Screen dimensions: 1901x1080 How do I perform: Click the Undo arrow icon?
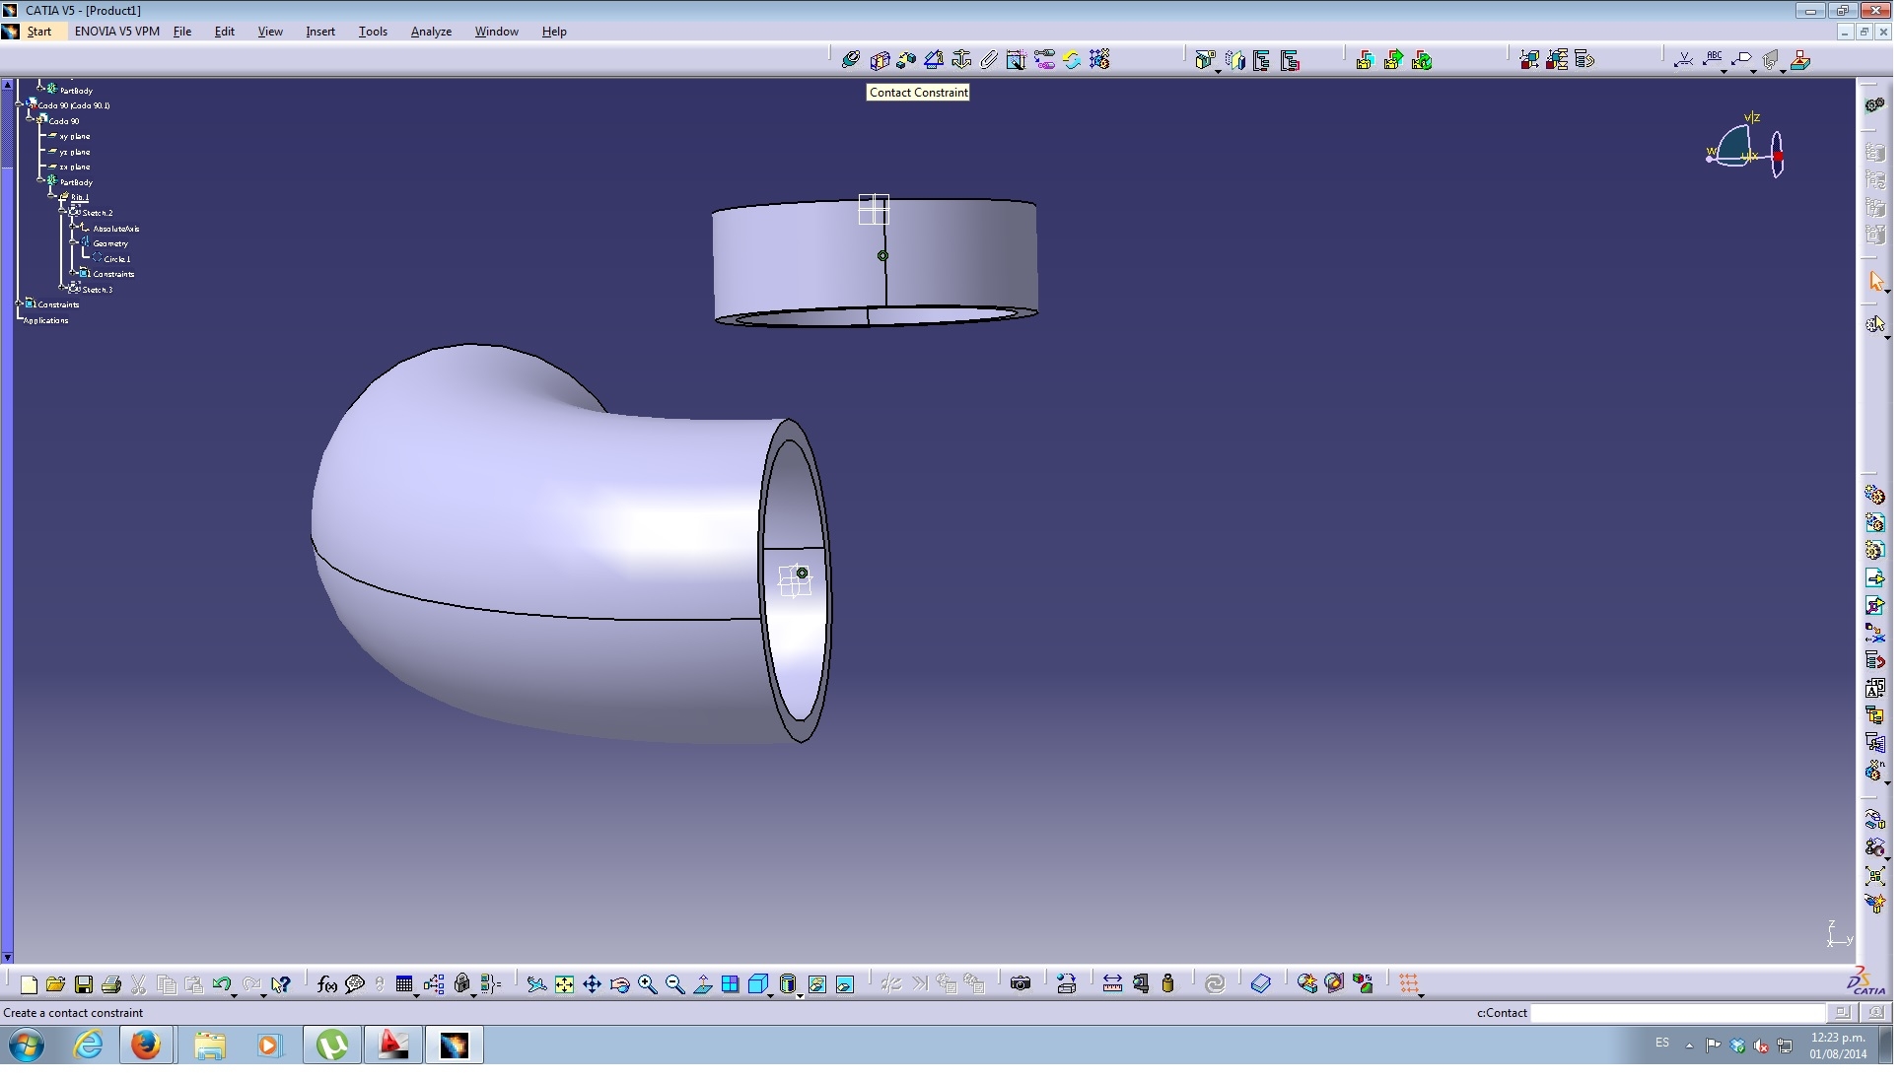tap(222, 983)
